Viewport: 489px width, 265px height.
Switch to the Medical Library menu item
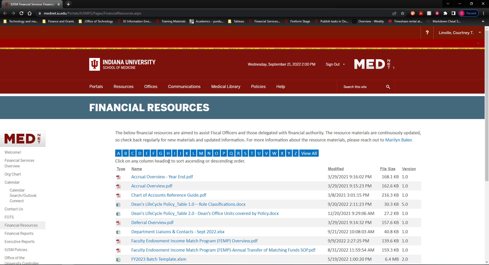pos(225,87)
